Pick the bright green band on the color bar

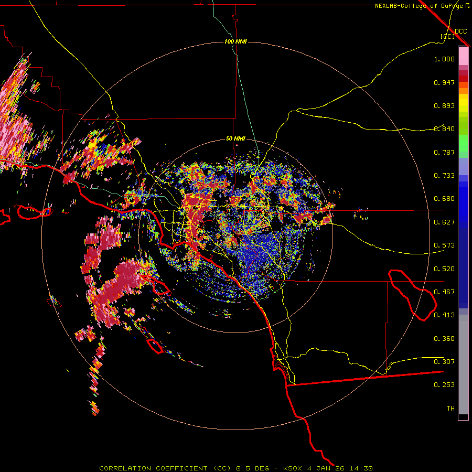click(x=463, y=143)
